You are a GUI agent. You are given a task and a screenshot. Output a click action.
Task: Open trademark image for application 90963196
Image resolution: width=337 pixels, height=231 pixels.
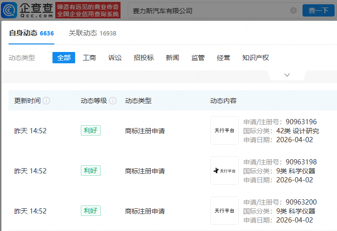[x=224, y=130]
